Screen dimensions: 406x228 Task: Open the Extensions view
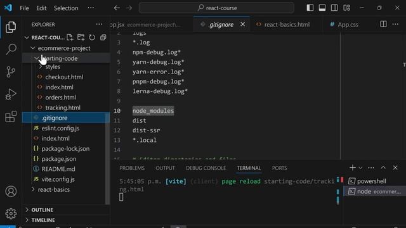[x=11, y=117]
